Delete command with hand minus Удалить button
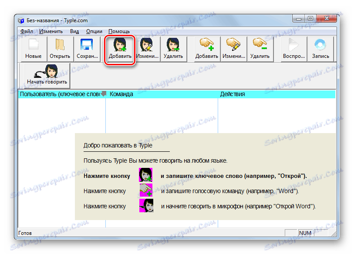The width and height of the screenshot is (354, 254). click(260, 49)
